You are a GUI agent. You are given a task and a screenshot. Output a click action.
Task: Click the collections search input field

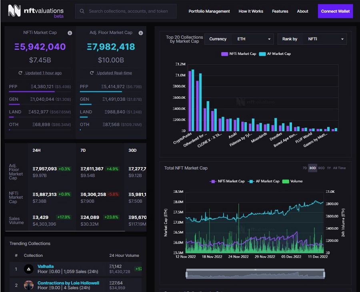[128, 11]
